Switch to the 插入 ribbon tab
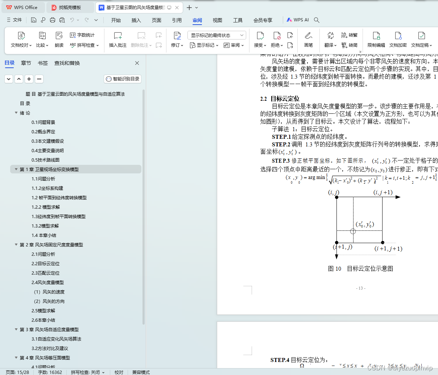 pos(136,20)
